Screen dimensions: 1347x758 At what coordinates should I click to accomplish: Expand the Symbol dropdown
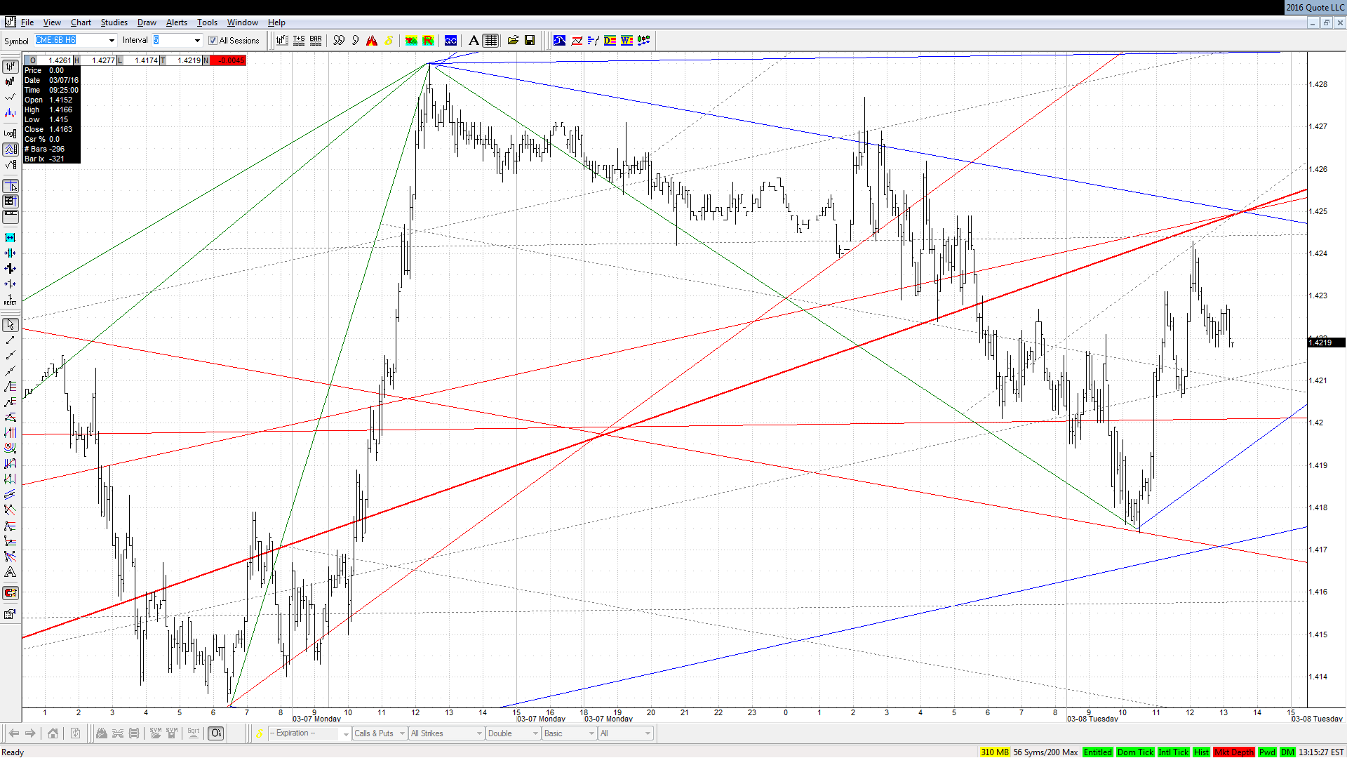[112, 41]
